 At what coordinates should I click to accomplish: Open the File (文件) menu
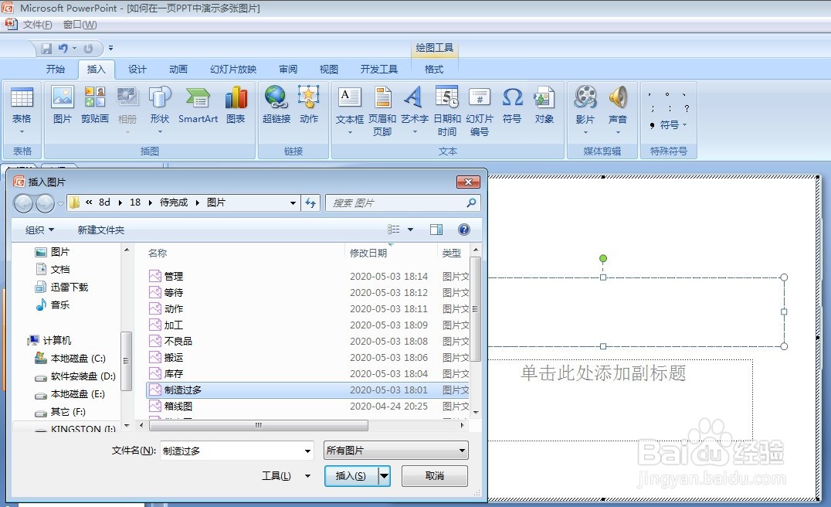[x=37, y=25]
